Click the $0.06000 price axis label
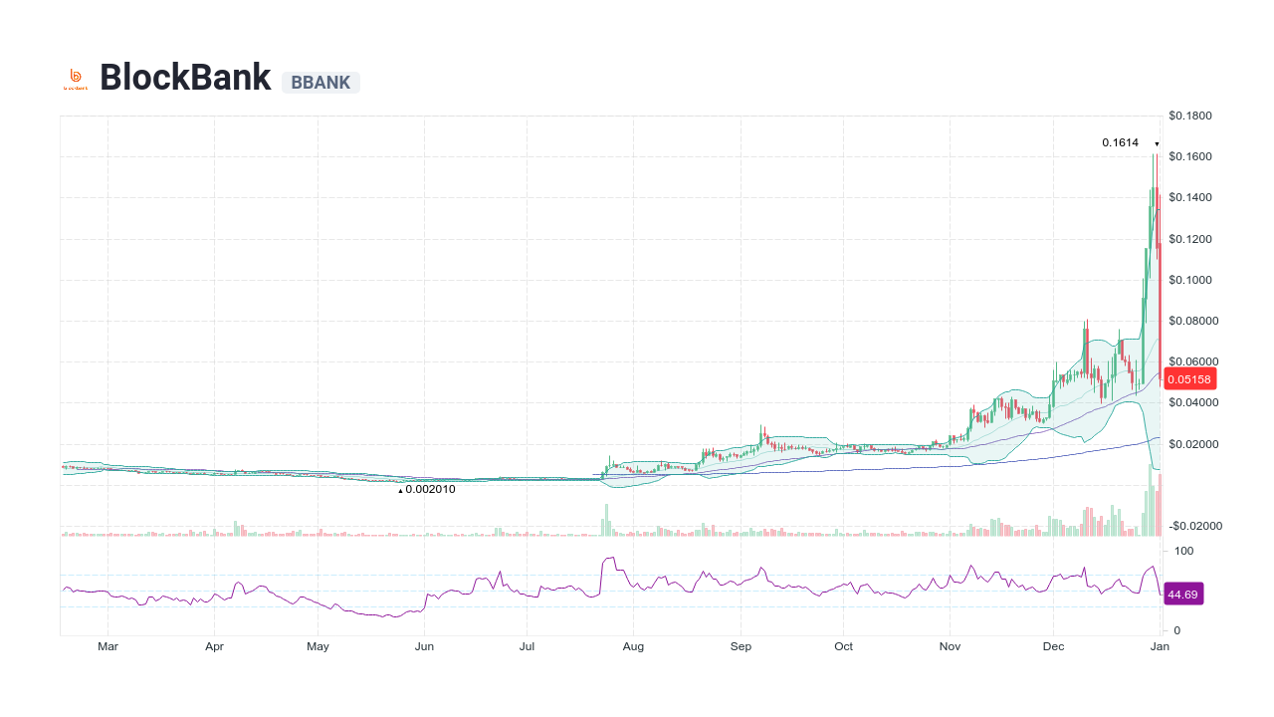The width and height of the screenshot is (1274, 717). [x=1193, y=361]
